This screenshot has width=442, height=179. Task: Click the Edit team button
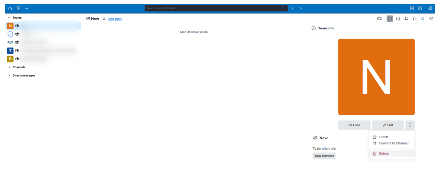click(388, 125)
